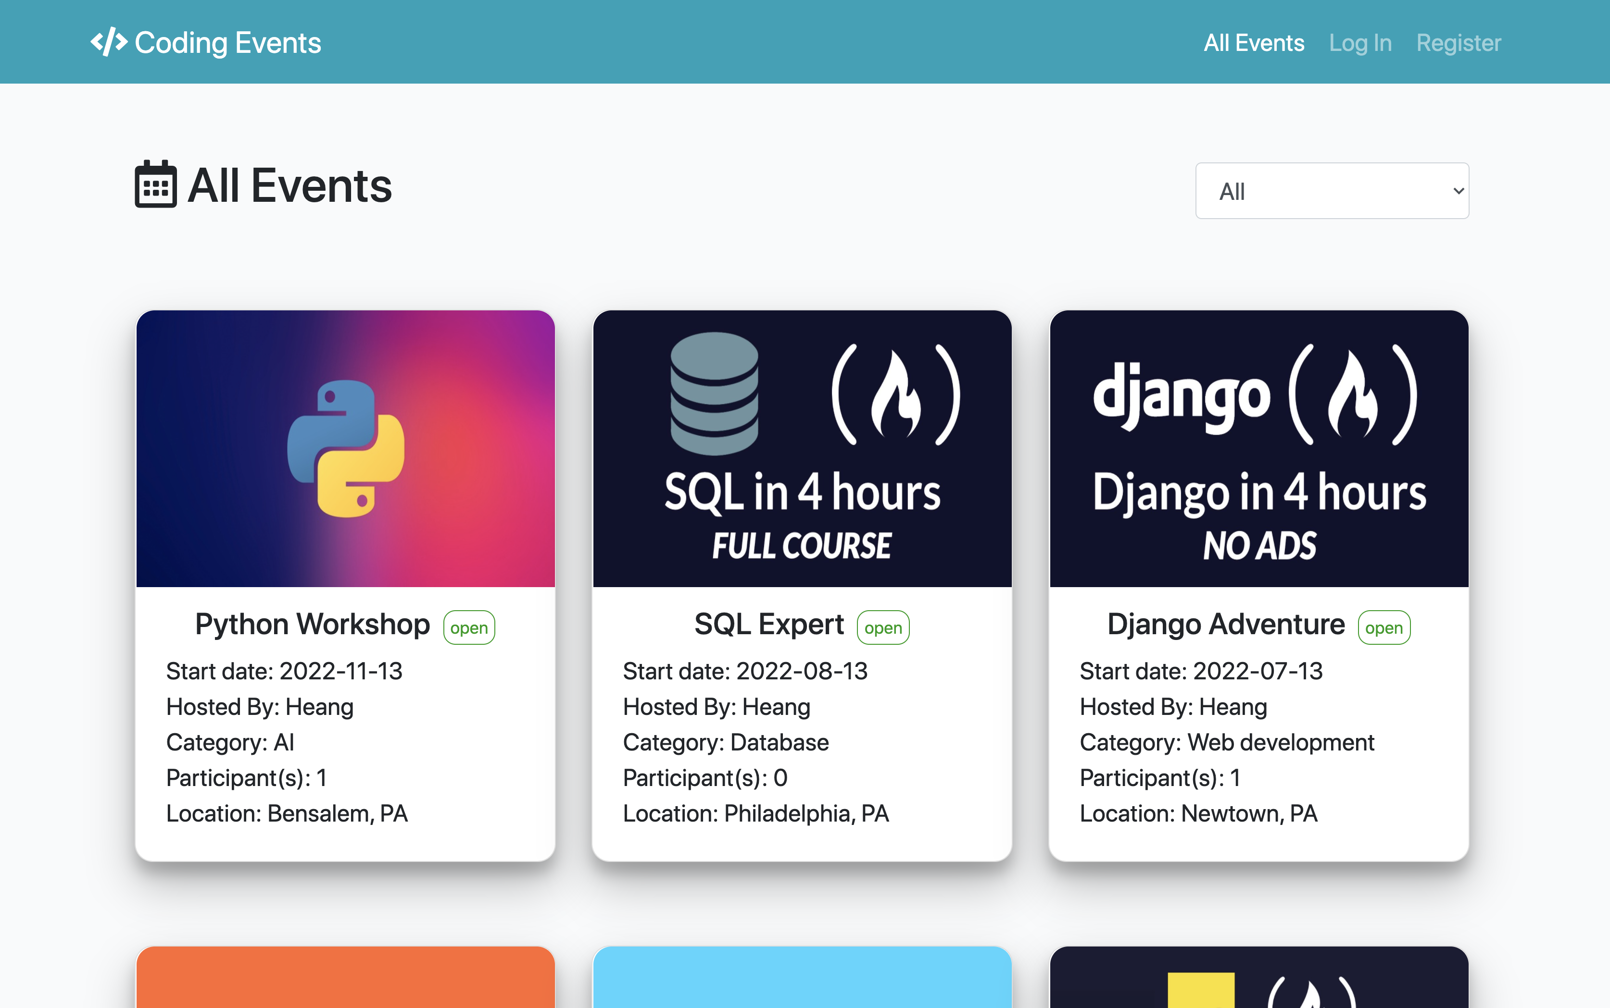Select text Start date: 2022-11-13

[284, 671]
